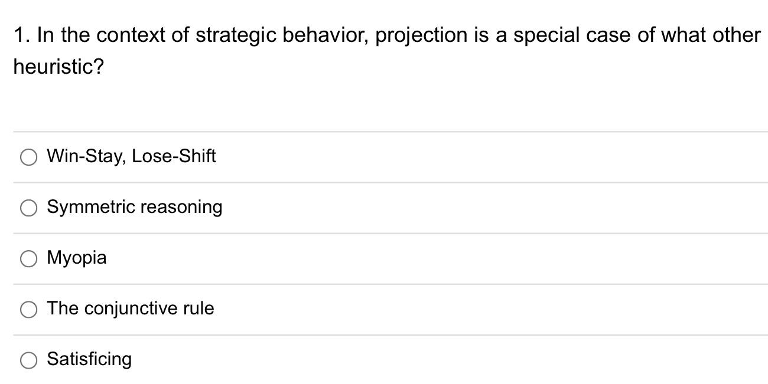Click The conjunctive rule label text
Viewport: 768px width, 384px height.
[131, 307]
